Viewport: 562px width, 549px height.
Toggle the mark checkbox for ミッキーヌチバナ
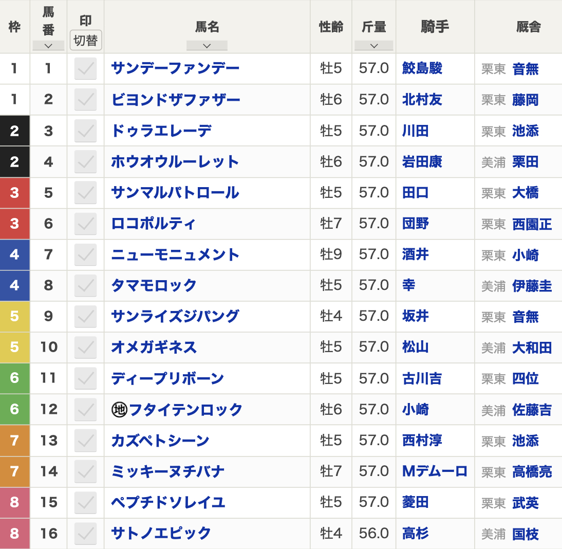pyautogui.click(x=86, y=471)
